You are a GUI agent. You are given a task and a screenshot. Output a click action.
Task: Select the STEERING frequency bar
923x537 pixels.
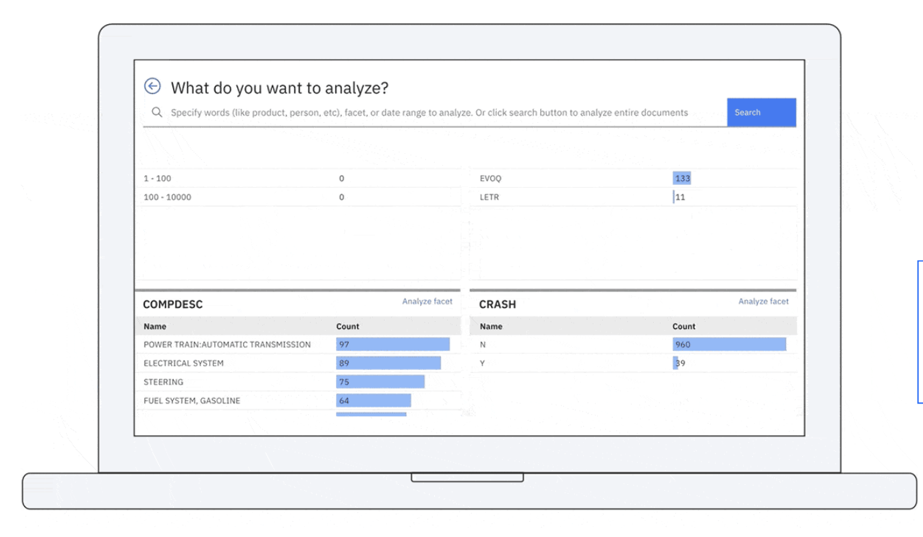click(x=380, y=381)
